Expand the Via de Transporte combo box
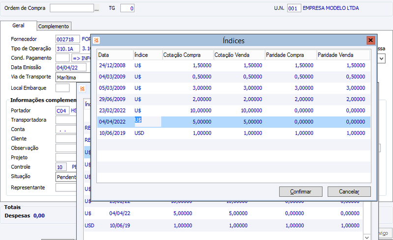The width and height of the screenshot is (393, 240). click(x=73, y=78)
